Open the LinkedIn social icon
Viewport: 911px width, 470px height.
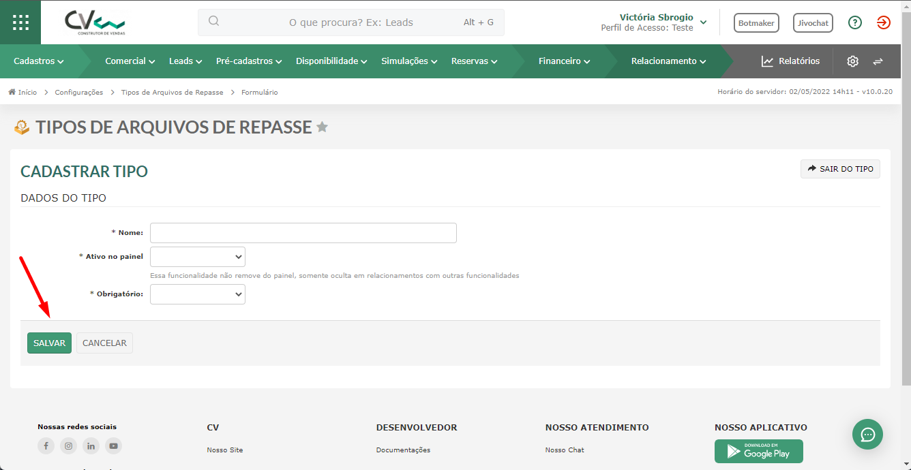tap(91, 446)
